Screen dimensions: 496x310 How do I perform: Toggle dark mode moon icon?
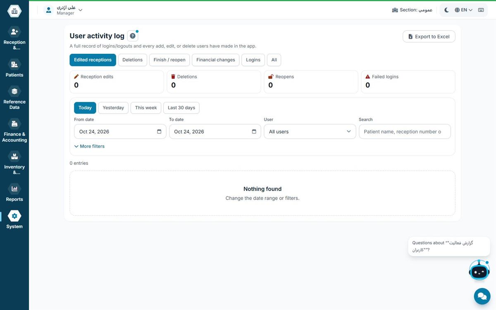pos(446,10)
